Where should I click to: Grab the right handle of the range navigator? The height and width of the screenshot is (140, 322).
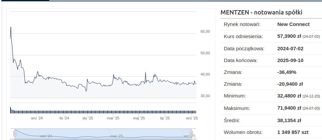pos(191,133)
